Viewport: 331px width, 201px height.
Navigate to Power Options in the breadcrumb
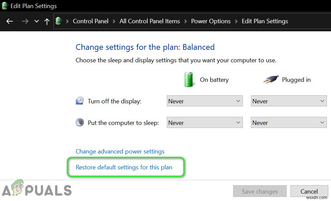(211, 21)
